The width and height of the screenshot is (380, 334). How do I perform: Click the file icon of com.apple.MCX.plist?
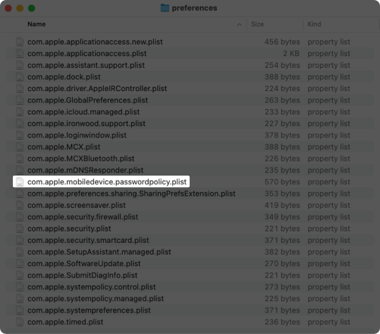click(x=20, y=147)
